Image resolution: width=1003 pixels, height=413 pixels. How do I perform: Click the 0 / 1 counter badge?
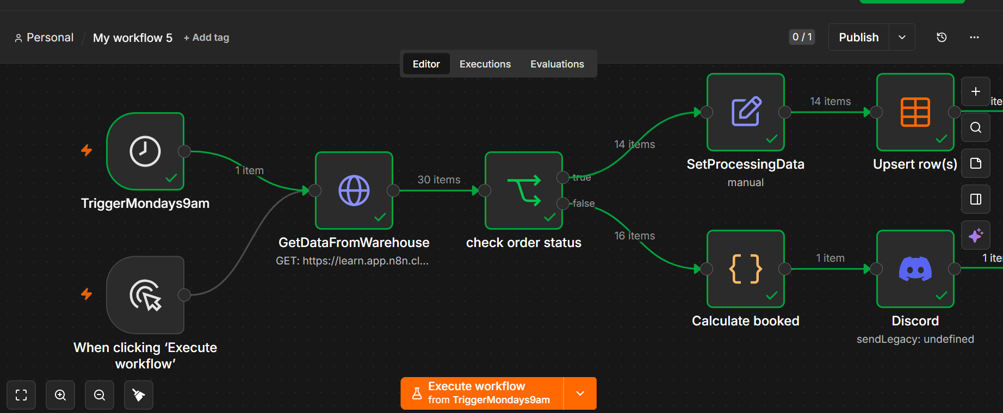802,37
